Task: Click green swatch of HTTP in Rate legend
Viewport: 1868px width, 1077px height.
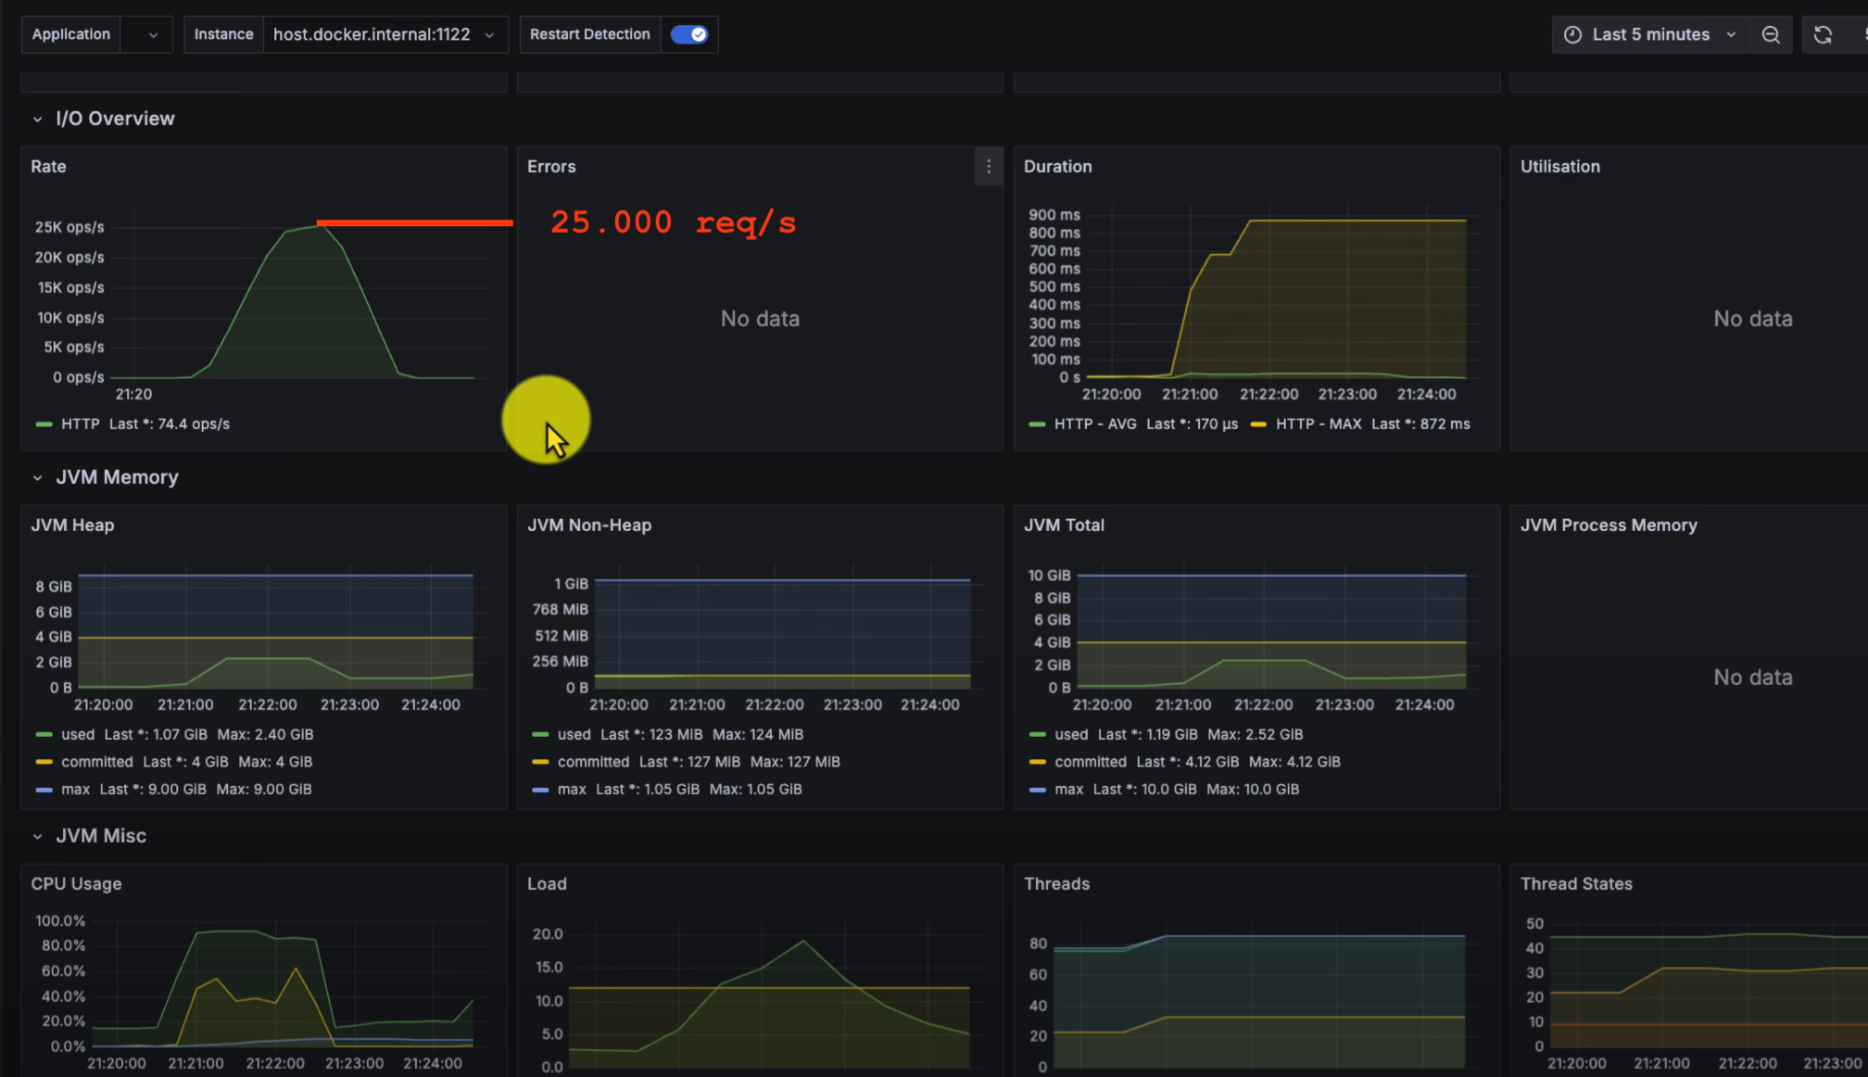Action: (x=44, y=424)
